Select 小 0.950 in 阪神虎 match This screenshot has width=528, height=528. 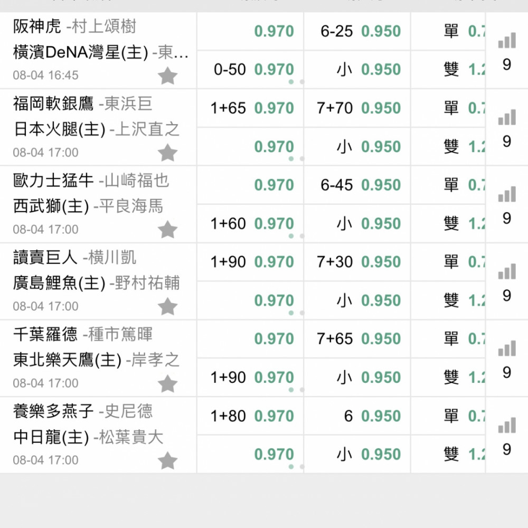(x=357, y=70)
